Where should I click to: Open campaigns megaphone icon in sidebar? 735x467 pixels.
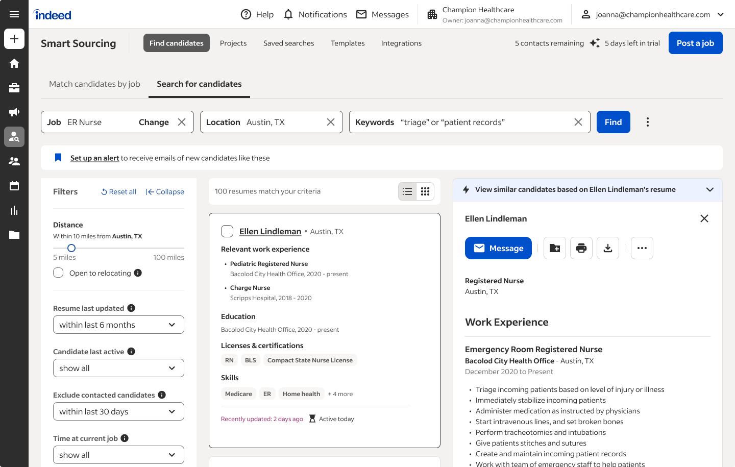[x=14, y=112]
